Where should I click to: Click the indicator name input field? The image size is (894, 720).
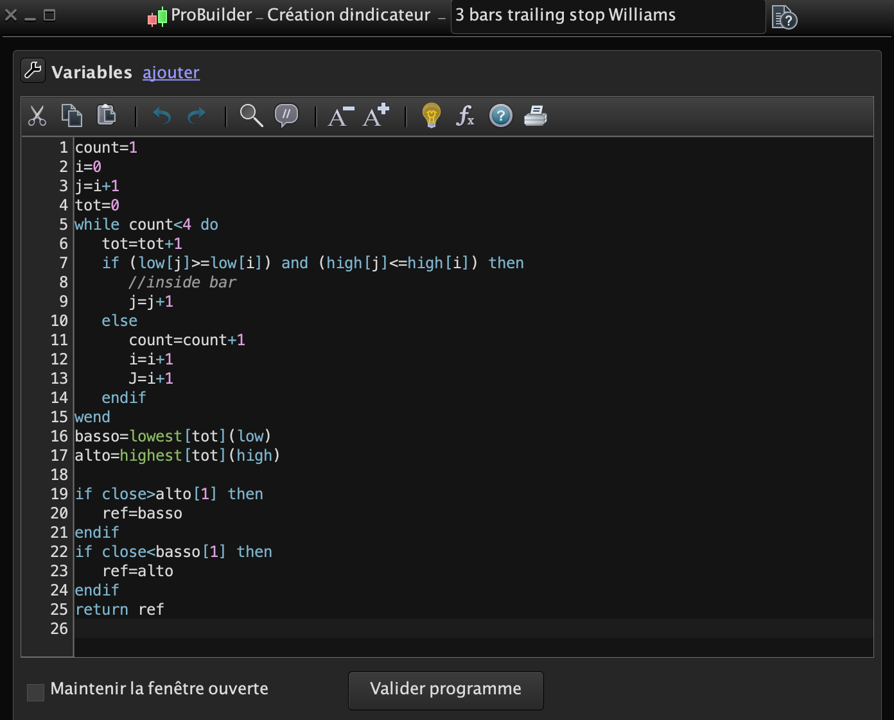point(607,16)
